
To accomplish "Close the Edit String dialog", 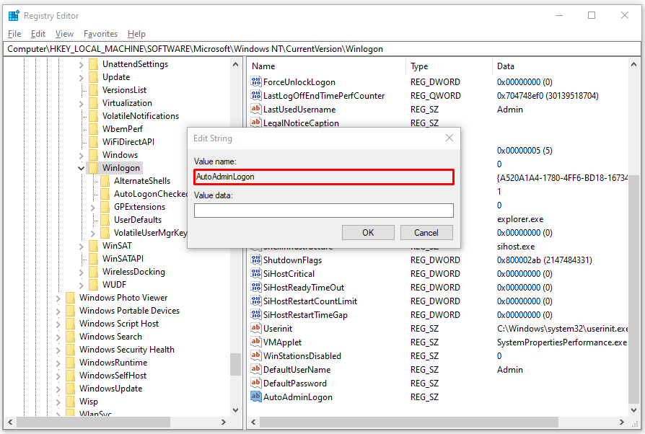I will pyautogui.click(x=449, y=138).
